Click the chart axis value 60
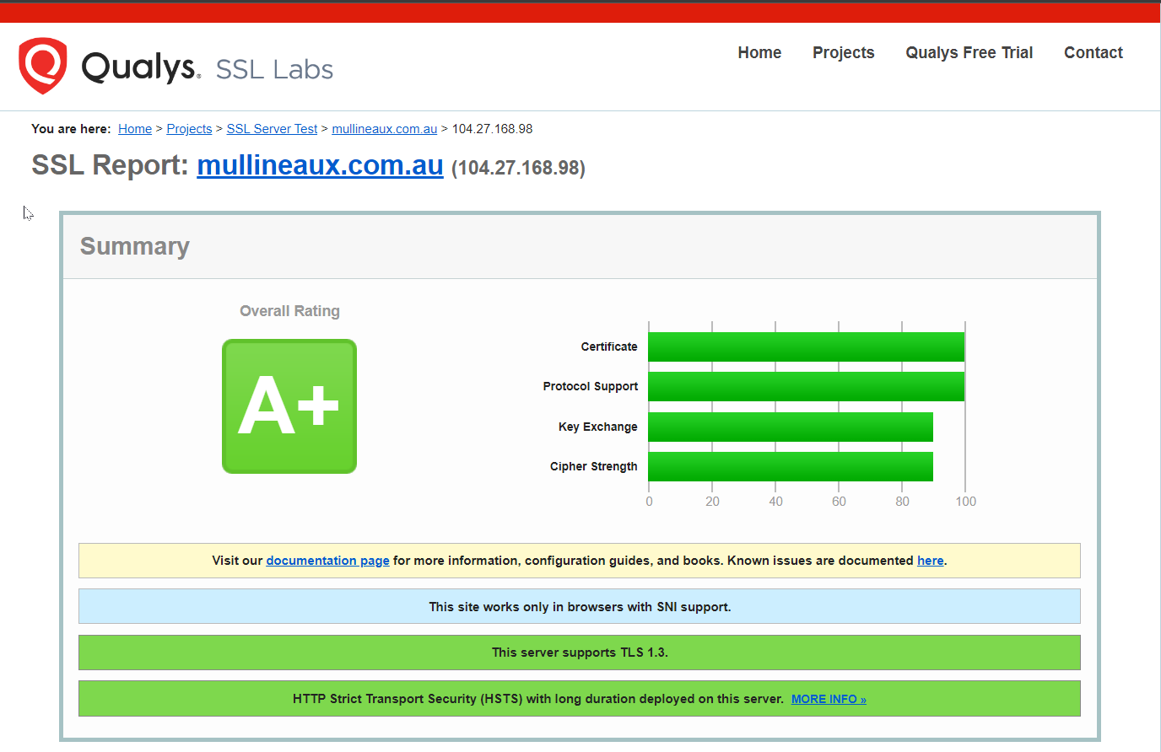 pyautogui.click(x=839, y=502)
